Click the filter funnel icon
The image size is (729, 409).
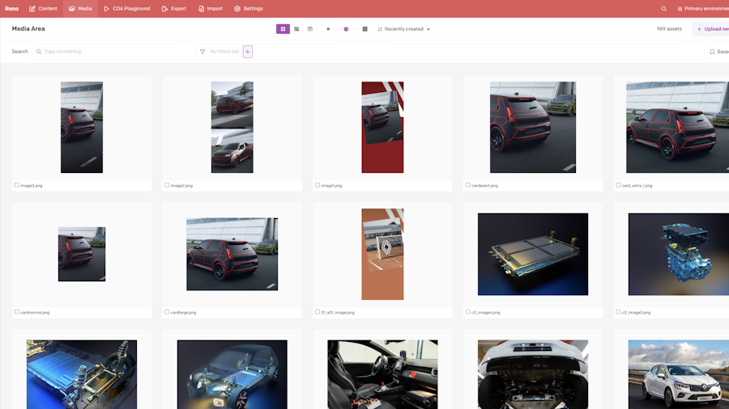click(202, 52)
